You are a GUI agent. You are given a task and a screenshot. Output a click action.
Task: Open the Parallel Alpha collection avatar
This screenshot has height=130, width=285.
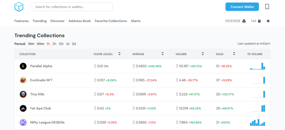[x=23, y=66]
